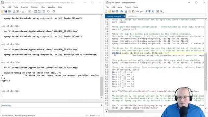
Task: Click the Show more results (down arrow) icon
Action: [48, 11]
